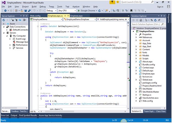This screenshot has width=172, height=123.
Task: Click Refresh icon in Server Explorer toolbar
Action: click(3, 20)
